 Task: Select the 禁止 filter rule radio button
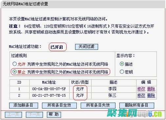pyautogui.click(x=14, y=72)
